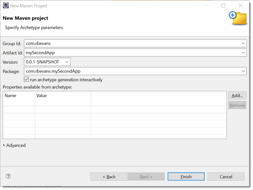Close the New Maven Project dialog
This screenshot has width=253, height=190.
[x=240, y=5]
